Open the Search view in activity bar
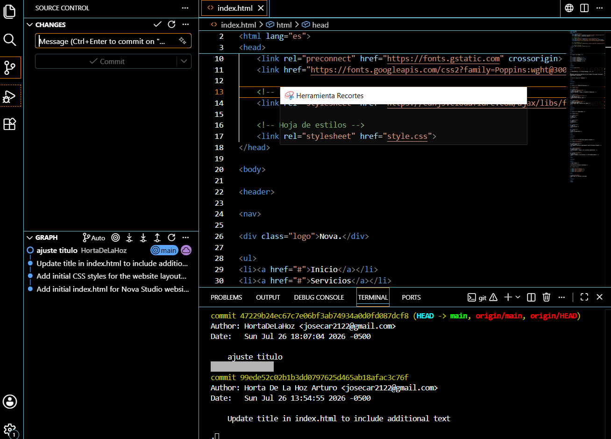Screen dimensions: 611x439 10,40
